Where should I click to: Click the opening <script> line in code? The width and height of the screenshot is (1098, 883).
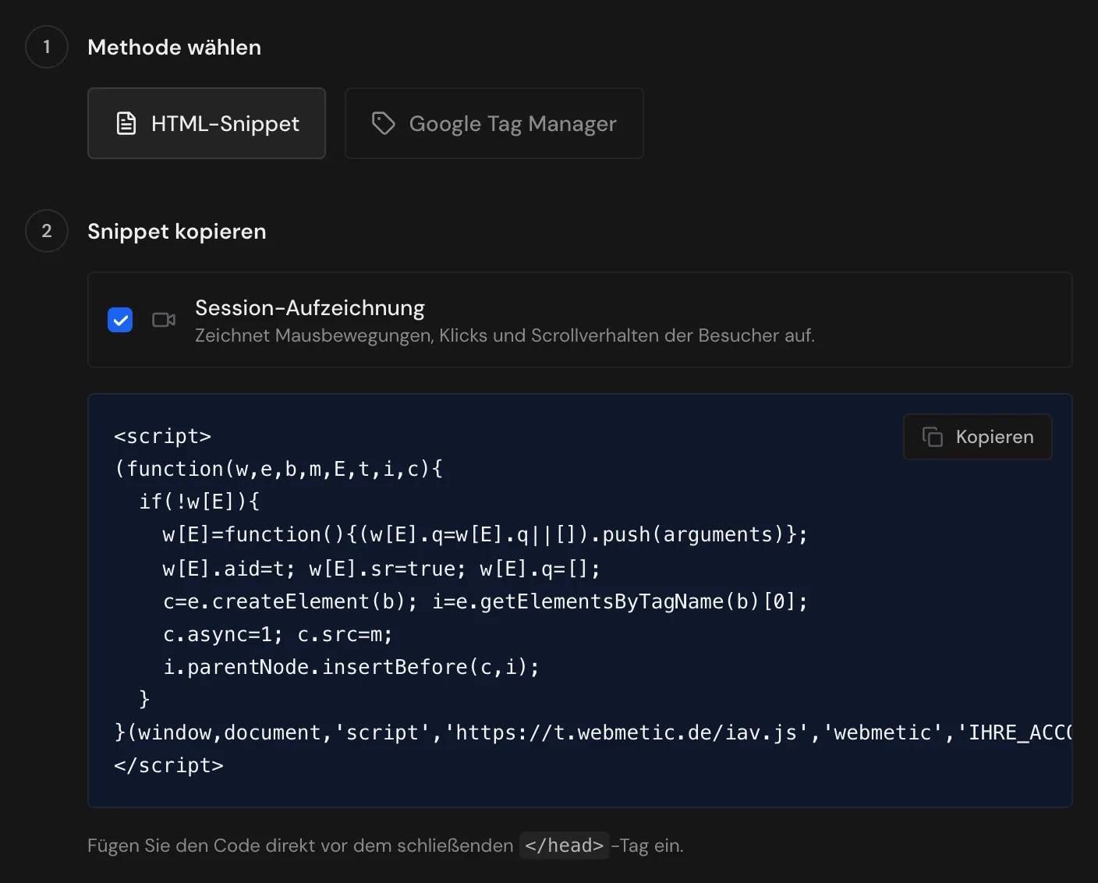click(162, 436)
